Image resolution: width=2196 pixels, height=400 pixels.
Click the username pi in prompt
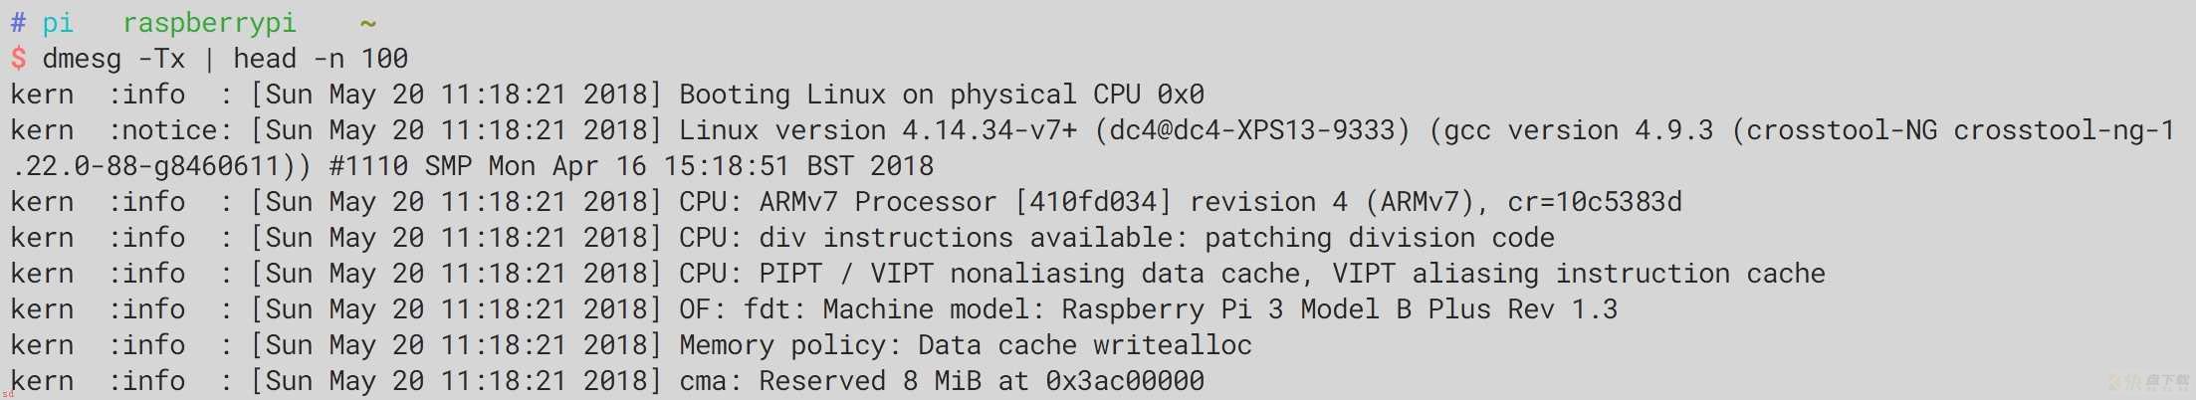point(58,23)
